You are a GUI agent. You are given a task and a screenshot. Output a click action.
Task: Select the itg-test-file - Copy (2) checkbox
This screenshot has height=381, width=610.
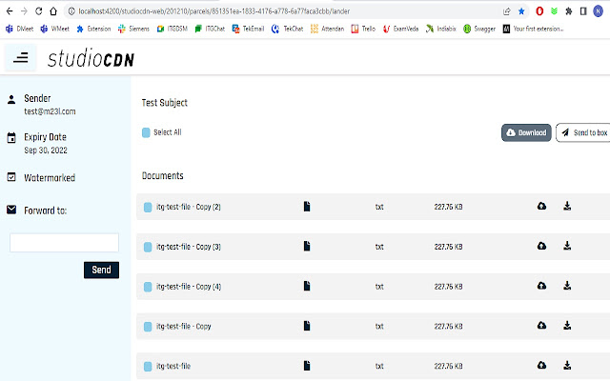(x=148, y=208)
